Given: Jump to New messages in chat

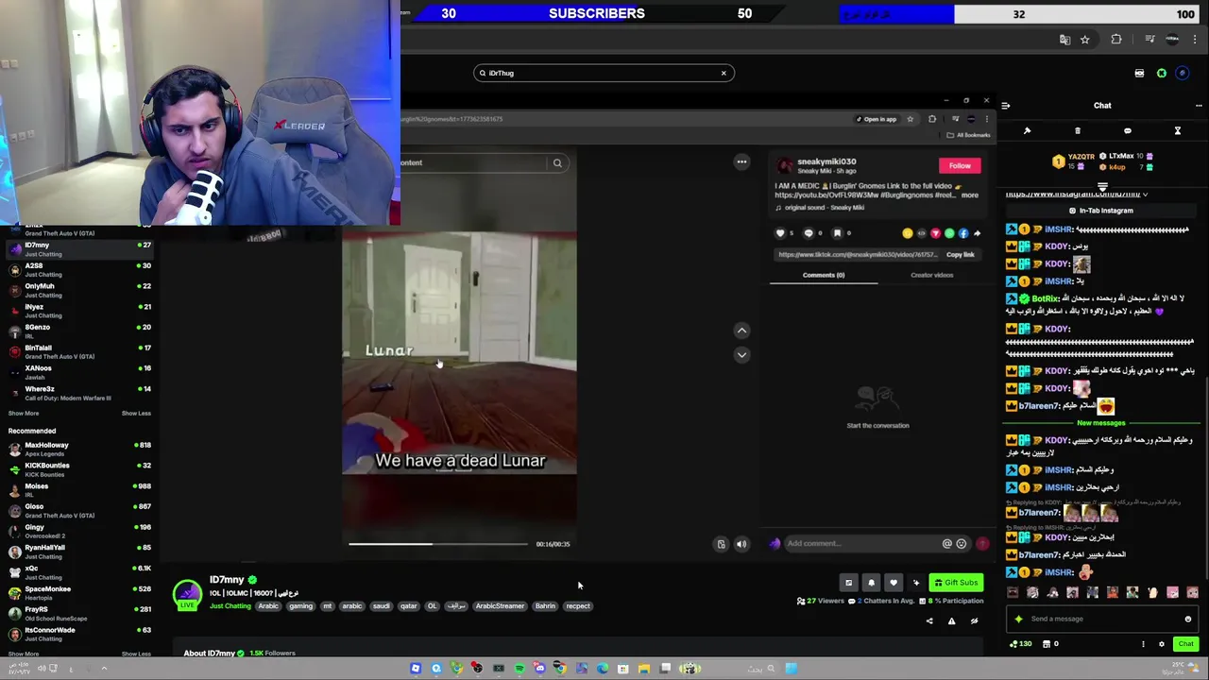Looking at the screenshot, I should coord(1101,423).
